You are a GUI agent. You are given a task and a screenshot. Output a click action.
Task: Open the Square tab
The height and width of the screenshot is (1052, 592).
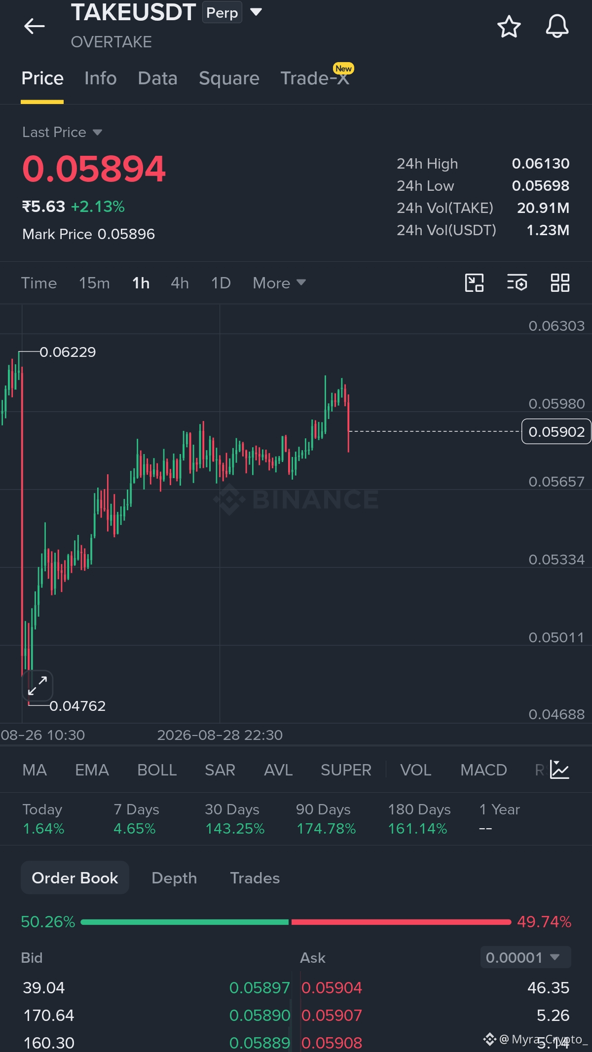[x=229, y=78]
